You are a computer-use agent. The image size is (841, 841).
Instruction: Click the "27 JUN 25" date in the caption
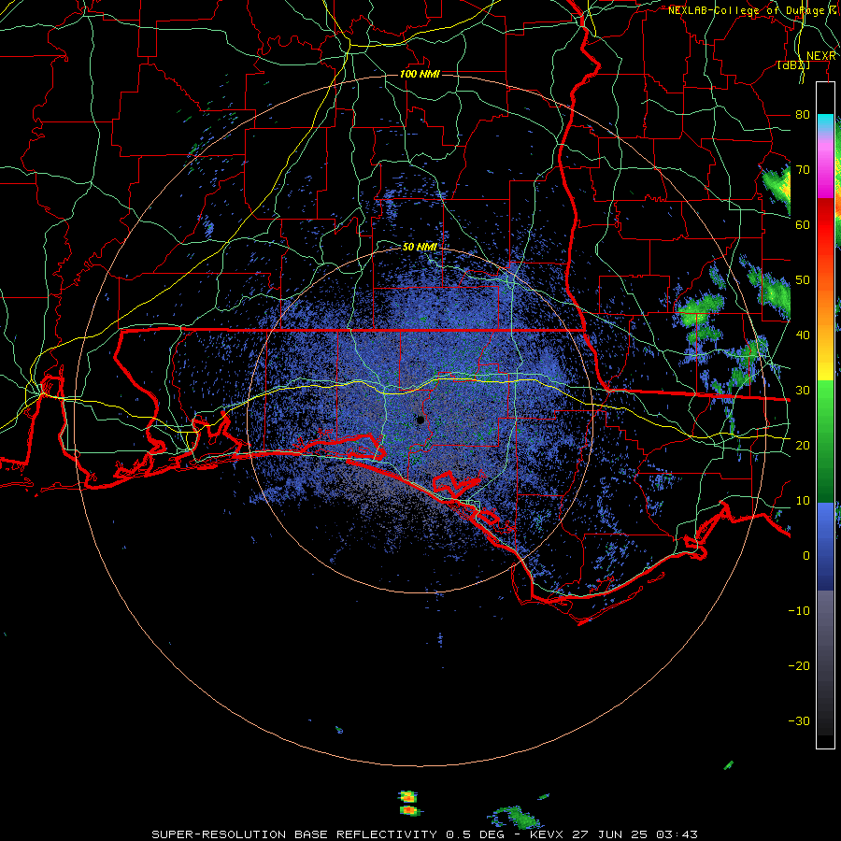[610, 834]
